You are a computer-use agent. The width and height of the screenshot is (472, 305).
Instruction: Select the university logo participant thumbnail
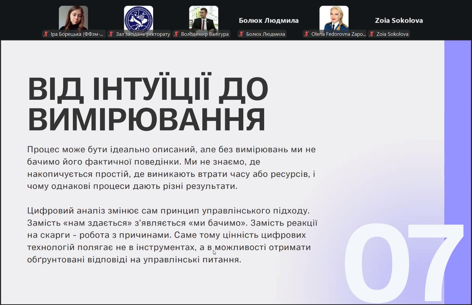(x=138, y=18)
